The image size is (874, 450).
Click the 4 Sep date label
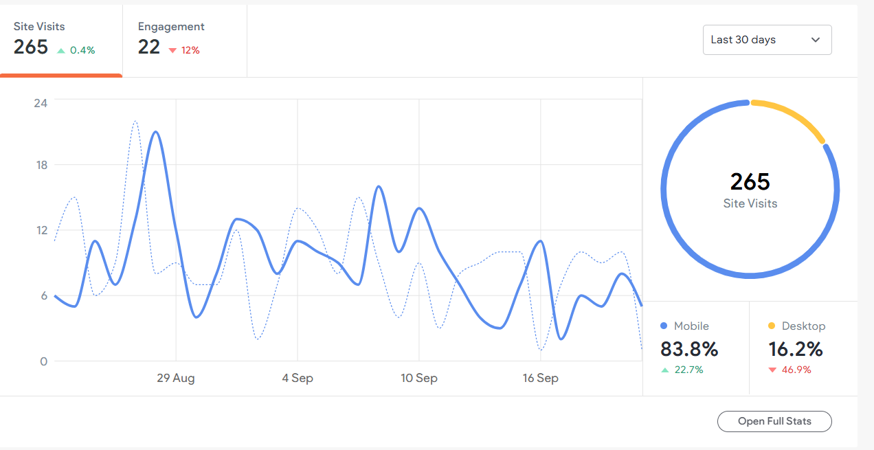(x=298, y=378)
